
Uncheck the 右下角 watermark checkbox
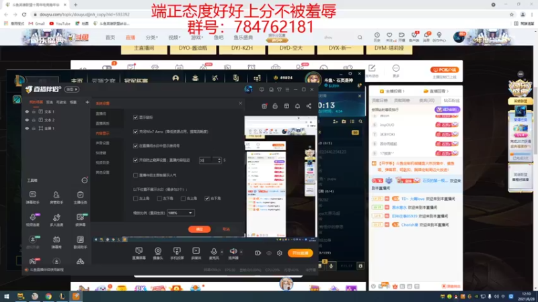tap(207, 198)
